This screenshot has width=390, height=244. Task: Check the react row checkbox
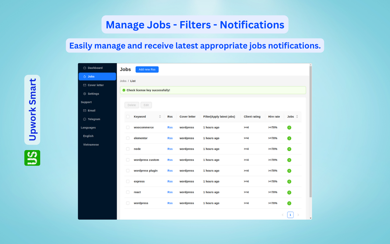click(x=128, y=192)
